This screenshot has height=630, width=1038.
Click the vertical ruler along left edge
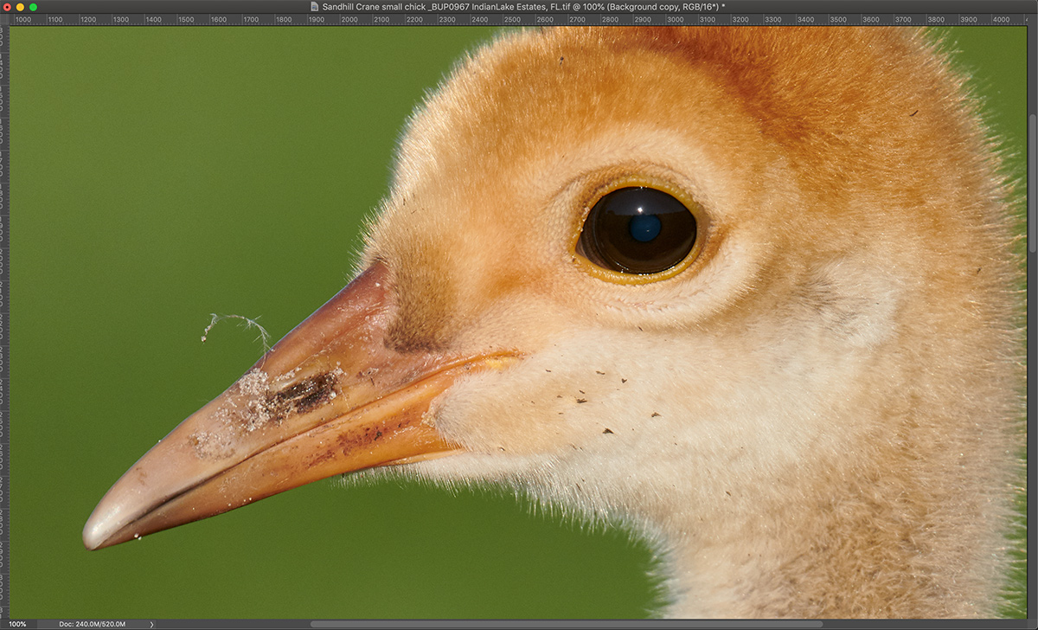coord(4,321)
